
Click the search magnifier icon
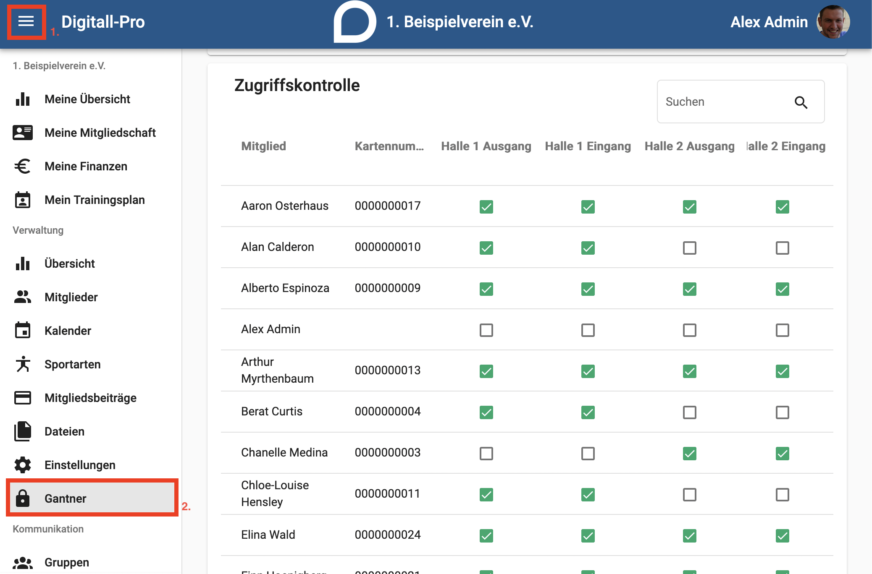[801, 102]
